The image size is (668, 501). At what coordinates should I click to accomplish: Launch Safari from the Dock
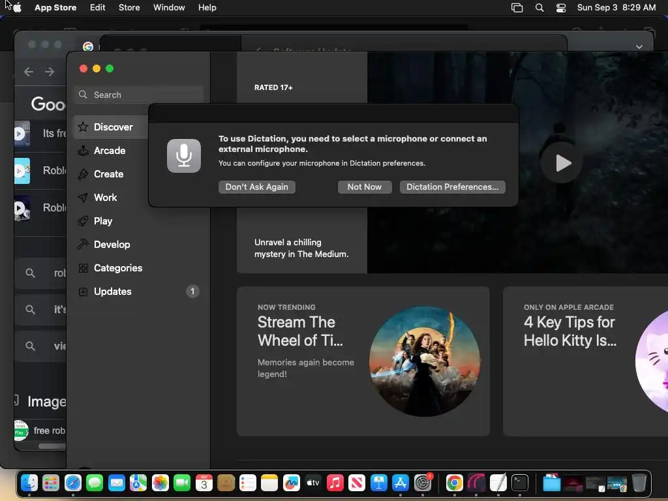(73, 483)
